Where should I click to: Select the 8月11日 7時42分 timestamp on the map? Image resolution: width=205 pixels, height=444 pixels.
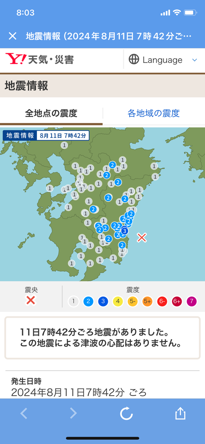(x=63, y=135)
